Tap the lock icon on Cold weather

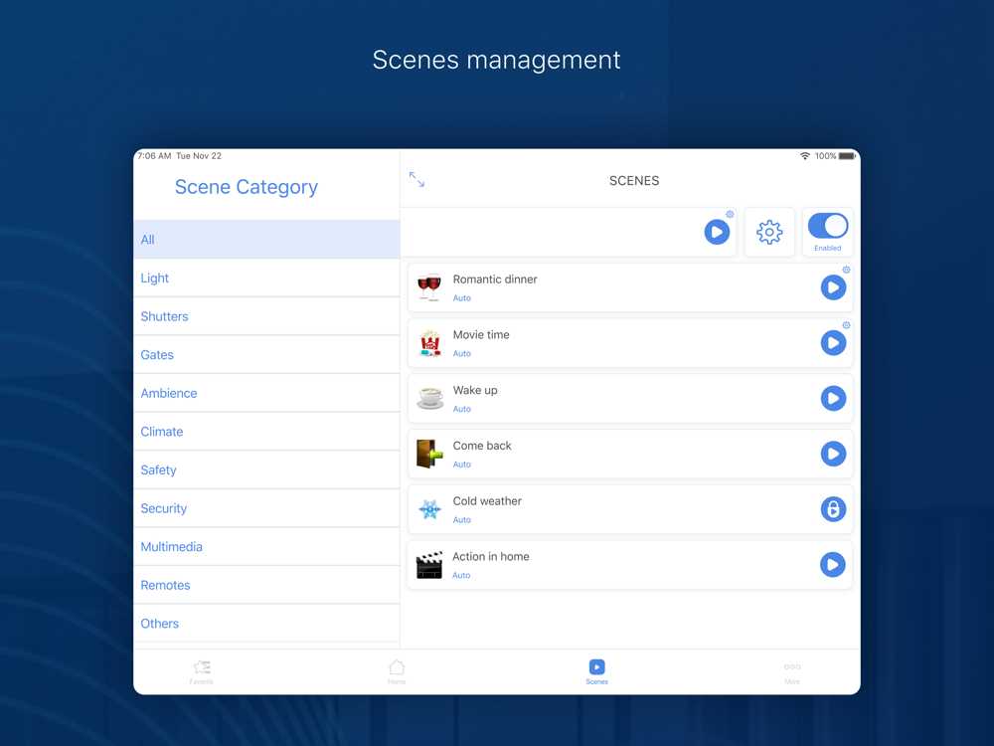(833, 509)
